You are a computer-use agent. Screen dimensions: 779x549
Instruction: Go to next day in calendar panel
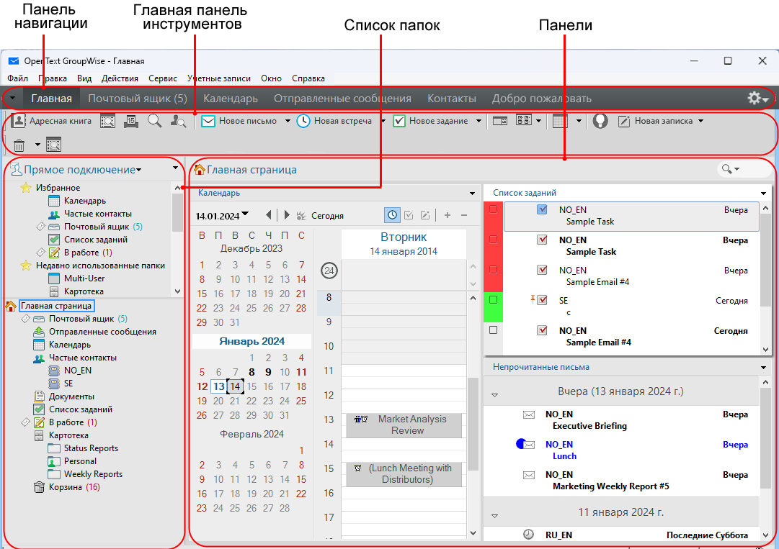point(287,215)
